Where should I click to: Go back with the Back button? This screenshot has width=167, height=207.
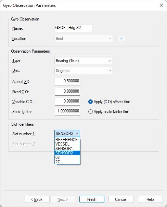click(37, 199)
